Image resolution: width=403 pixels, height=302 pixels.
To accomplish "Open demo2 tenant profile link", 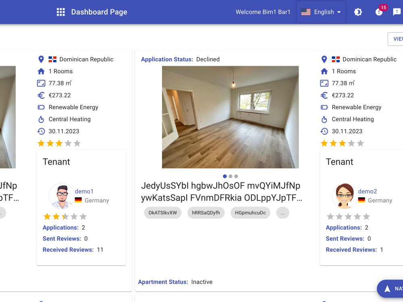I will [x=368, y=191].
